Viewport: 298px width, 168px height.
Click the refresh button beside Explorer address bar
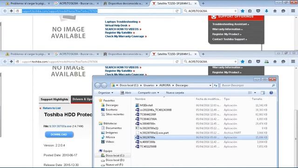(216, 85)
